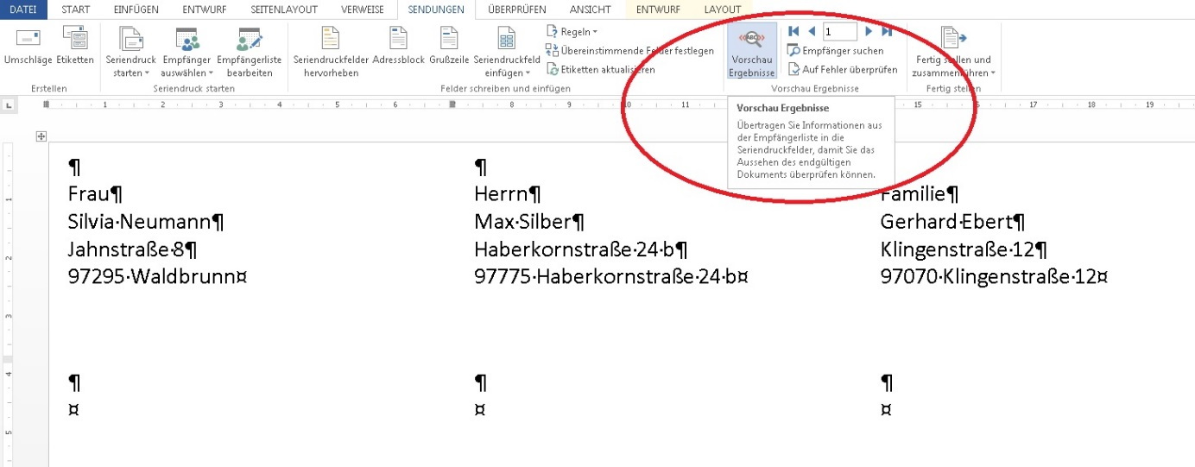Go to the next record
The height and width of the screenshot is (467, 1195).
[869, 32]
